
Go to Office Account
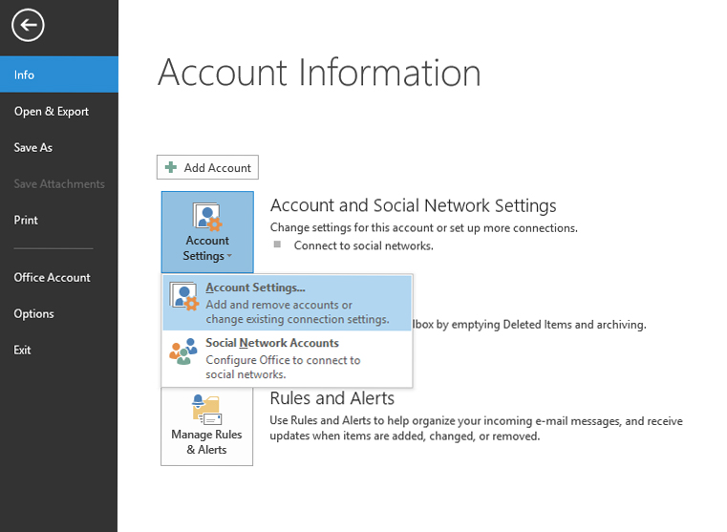click(x=59, y=278)
